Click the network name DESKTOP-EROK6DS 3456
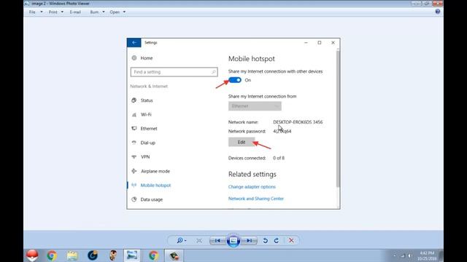 298,122
